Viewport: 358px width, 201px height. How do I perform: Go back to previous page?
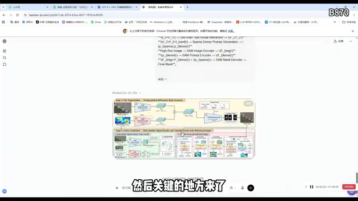point(4,15)
